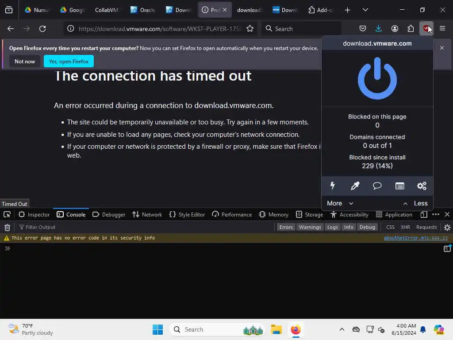Viewport: 453px width, 340px height.
Task: Click the Firefox Search box
Action: [x=301, y=29]
